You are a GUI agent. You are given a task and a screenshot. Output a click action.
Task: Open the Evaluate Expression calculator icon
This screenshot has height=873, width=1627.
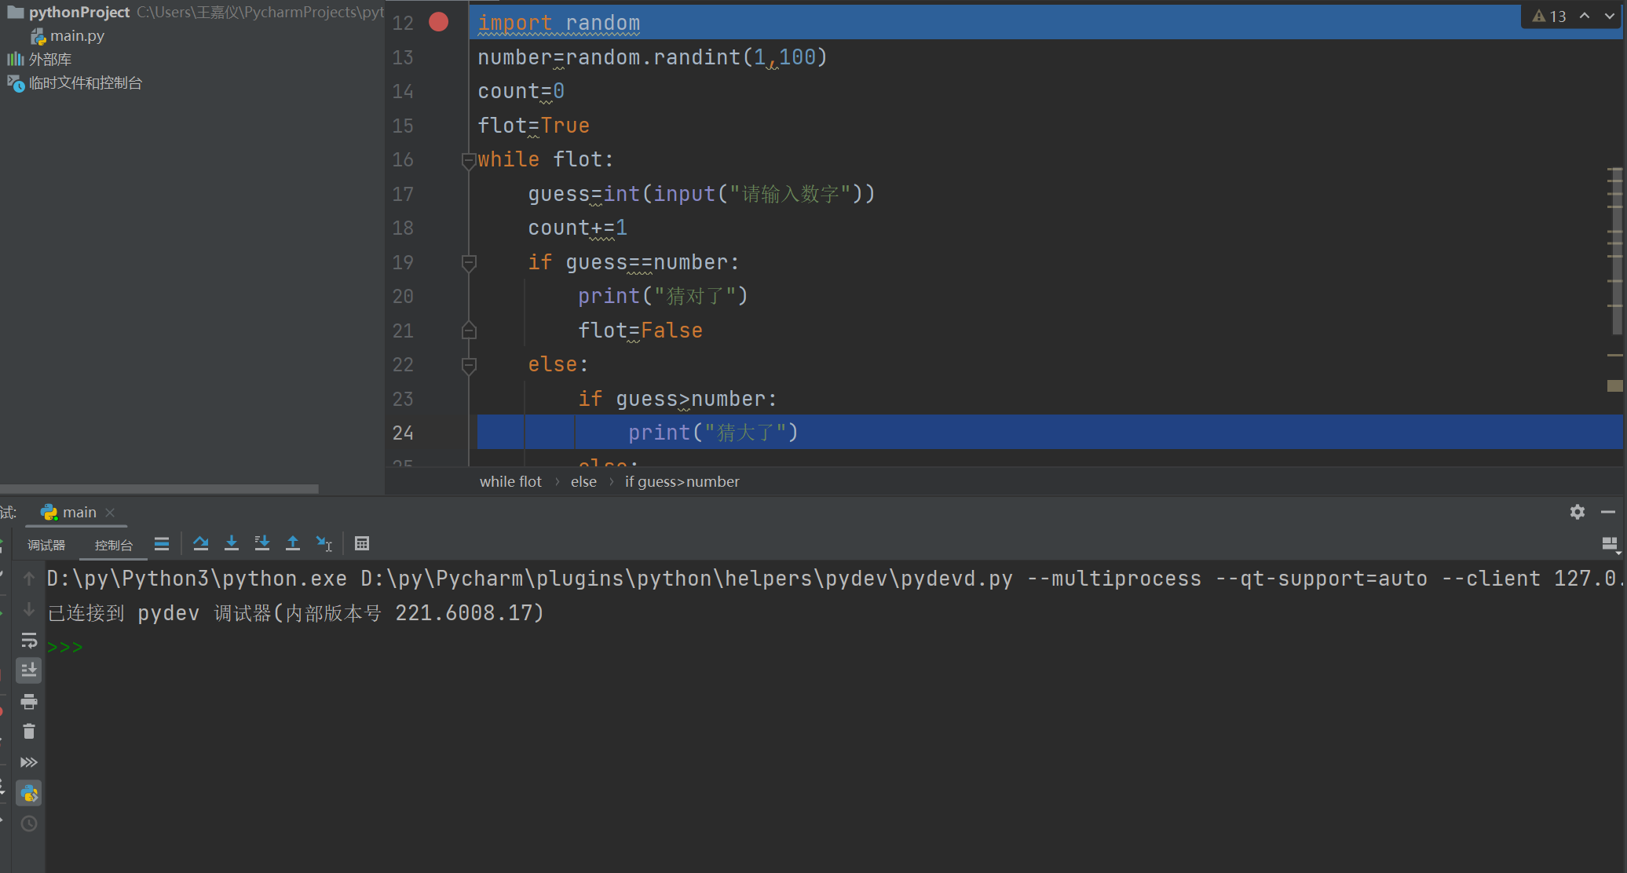click(x=362, y=543)
